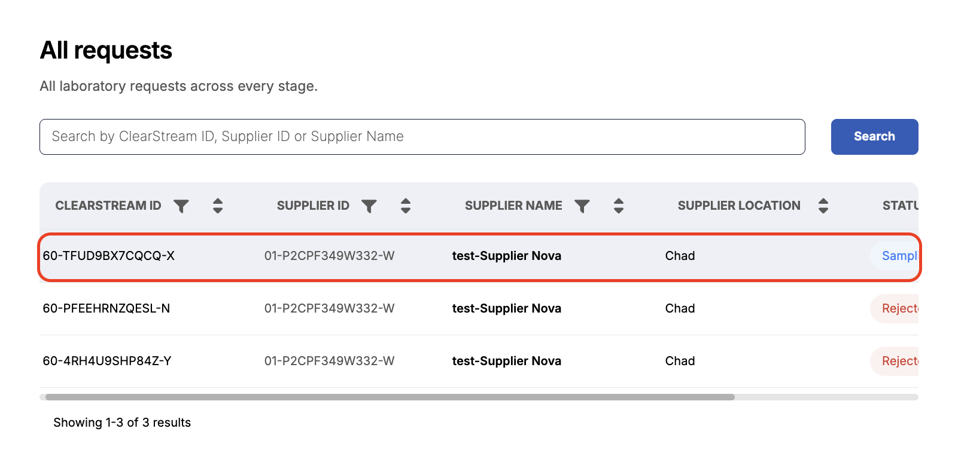Click Chad in the 60-PFEEHRNZQESL-N row
955x453 pixels.
[x=680, y=308]
